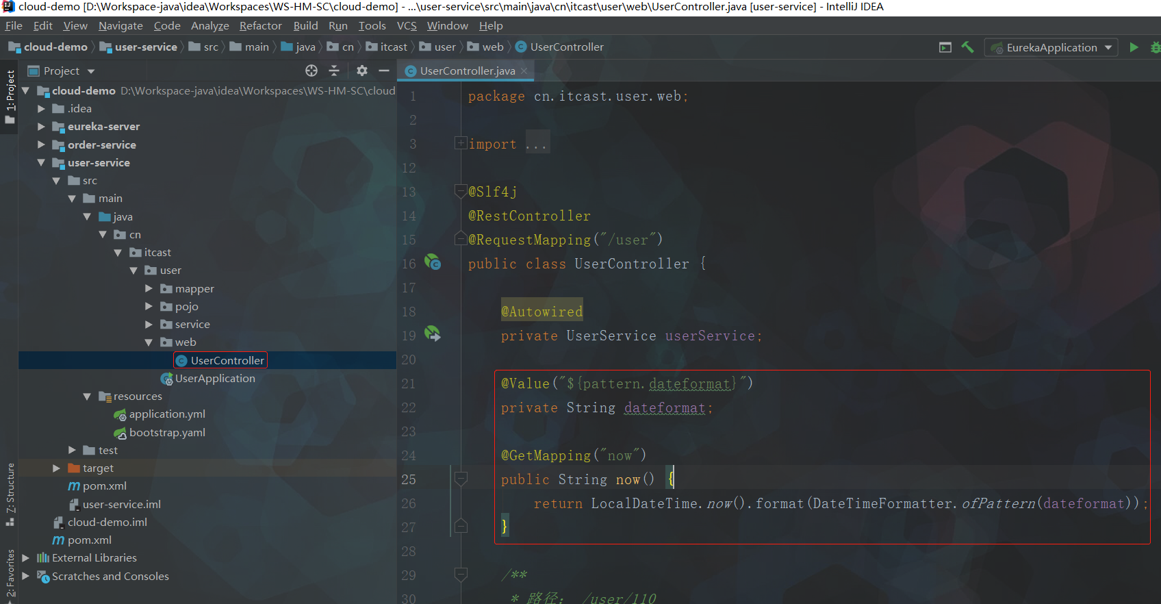Collapse the web package
Screen dimensions: 1161x604
click(149, 342)
